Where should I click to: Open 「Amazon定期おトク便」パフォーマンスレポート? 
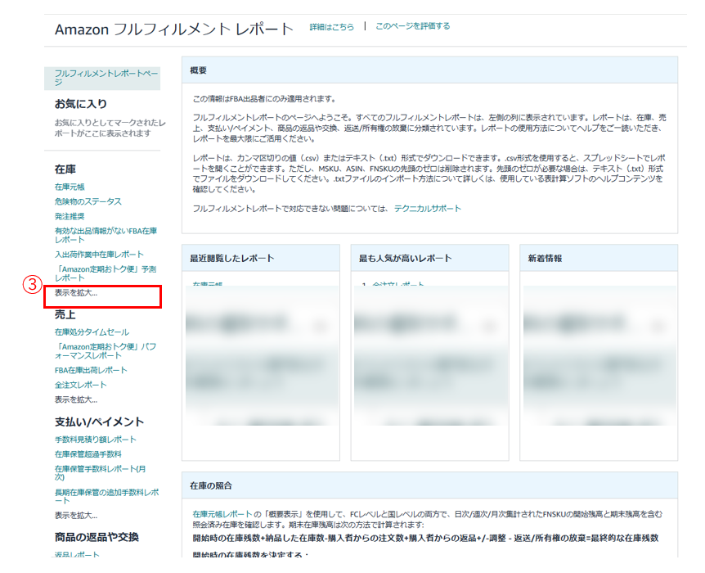coord(106,351)
